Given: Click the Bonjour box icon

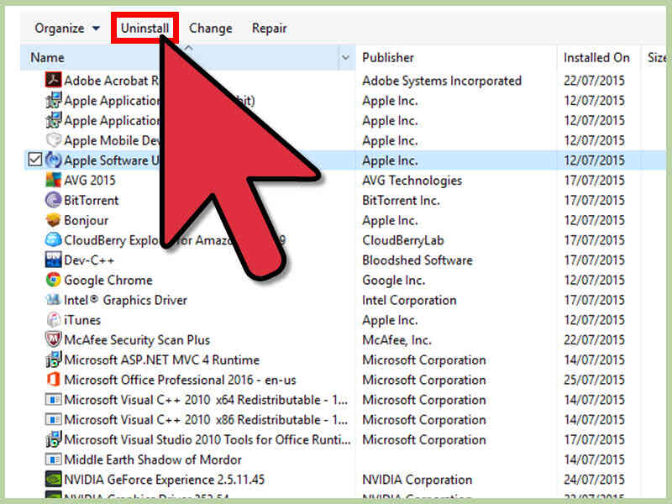Looking at the screenshot, I should pos(53,220).
